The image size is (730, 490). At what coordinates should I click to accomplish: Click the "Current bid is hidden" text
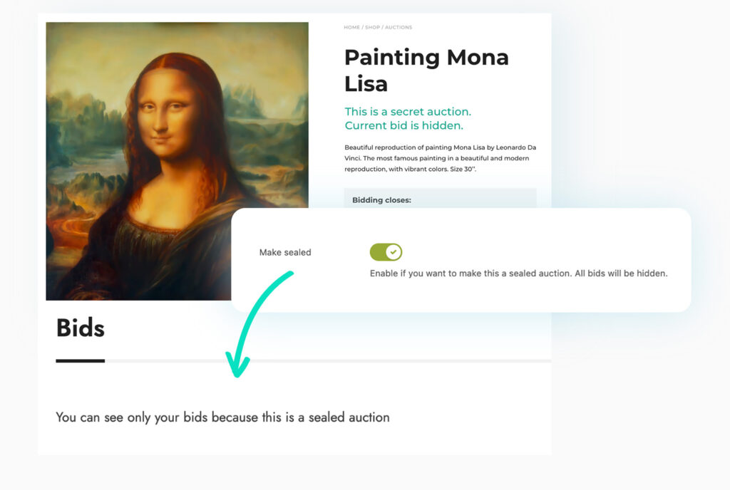coord(403,126)
